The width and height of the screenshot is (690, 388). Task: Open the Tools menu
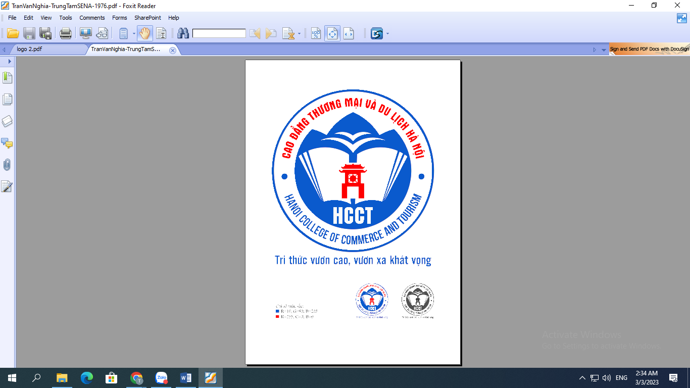66,18
